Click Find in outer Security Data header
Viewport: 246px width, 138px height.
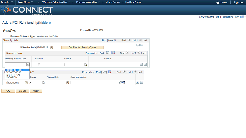[x=104, y=41]
